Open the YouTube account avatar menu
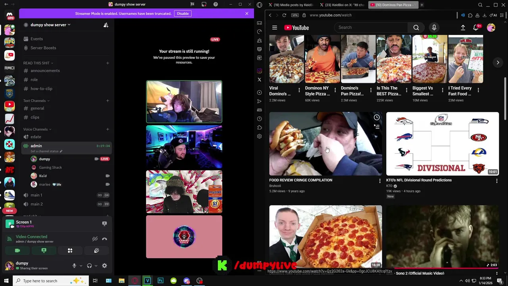 [x=491, y=27]
